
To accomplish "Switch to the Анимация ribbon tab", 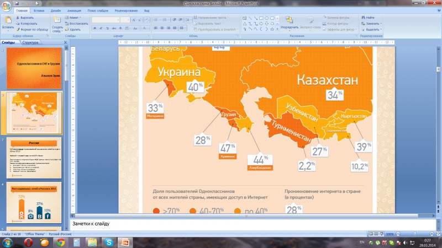I will (x=74, y=10).
